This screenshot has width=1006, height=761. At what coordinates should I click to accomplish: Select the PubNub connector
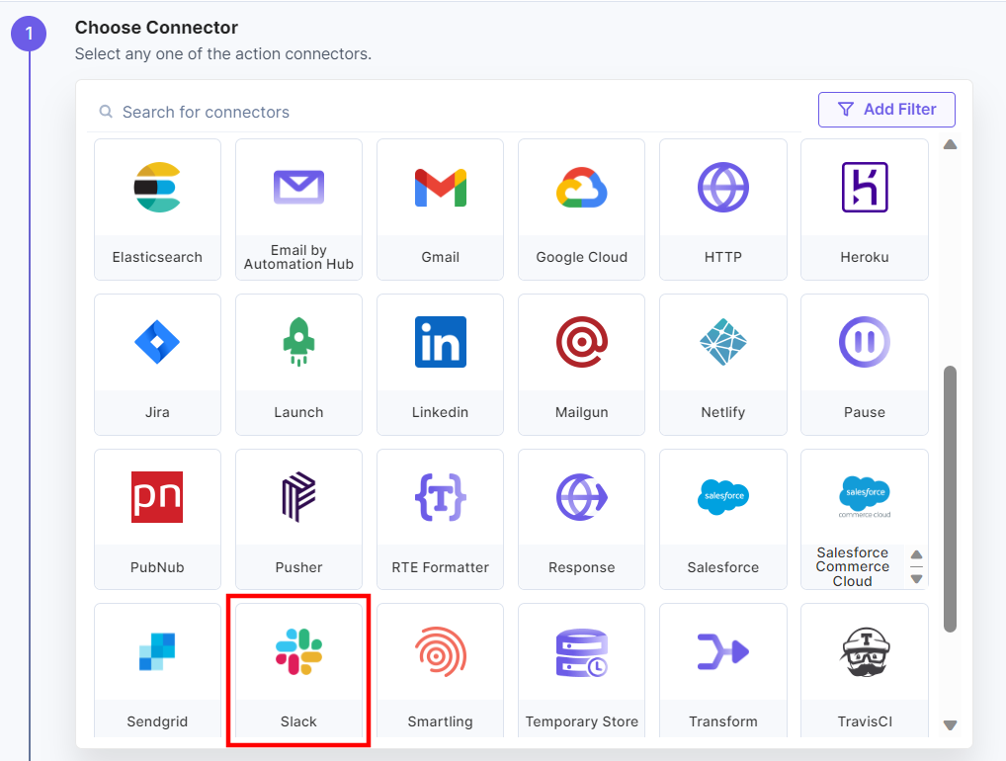[x=157, y=519]
